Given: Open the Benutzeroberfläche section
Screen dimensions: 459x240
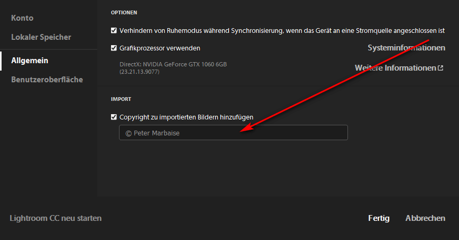Looking at the screenshot, I should coord(47,80).
